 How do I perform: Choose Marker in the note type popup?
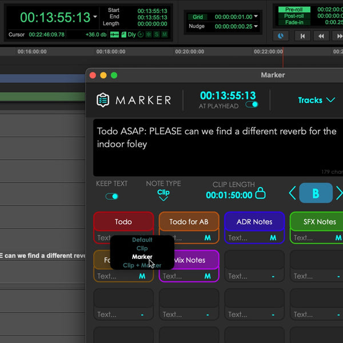point(142,257)
